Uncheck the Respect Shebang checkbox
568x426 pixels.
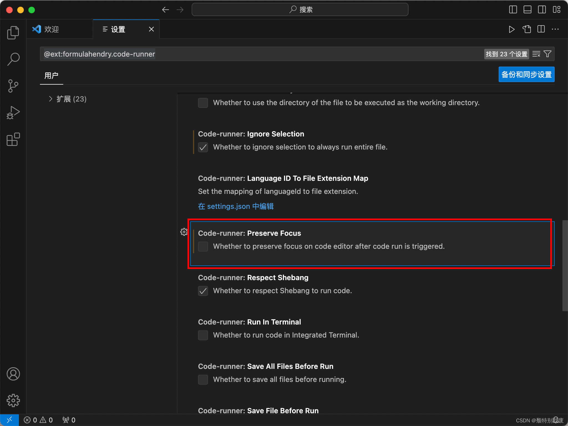[203, 291]
